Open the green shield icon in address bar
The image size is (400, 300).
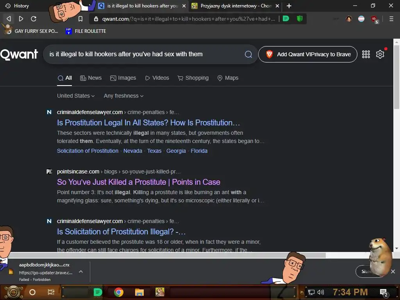click(x=300, y=19)
